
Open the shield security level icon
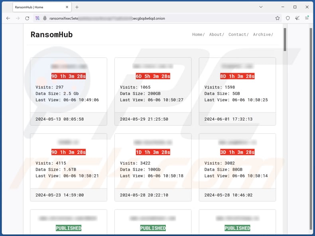287,18
